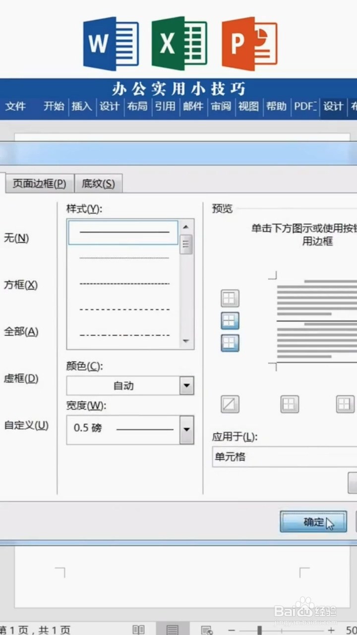Switch to the 插入 ribbon tab
Screen dimensions: 357x635
pyautogui.click(x=82, y=106)
